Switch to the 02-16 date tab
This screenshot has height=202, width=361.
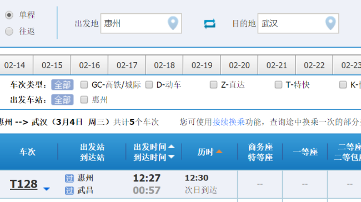tap(89, 65)
